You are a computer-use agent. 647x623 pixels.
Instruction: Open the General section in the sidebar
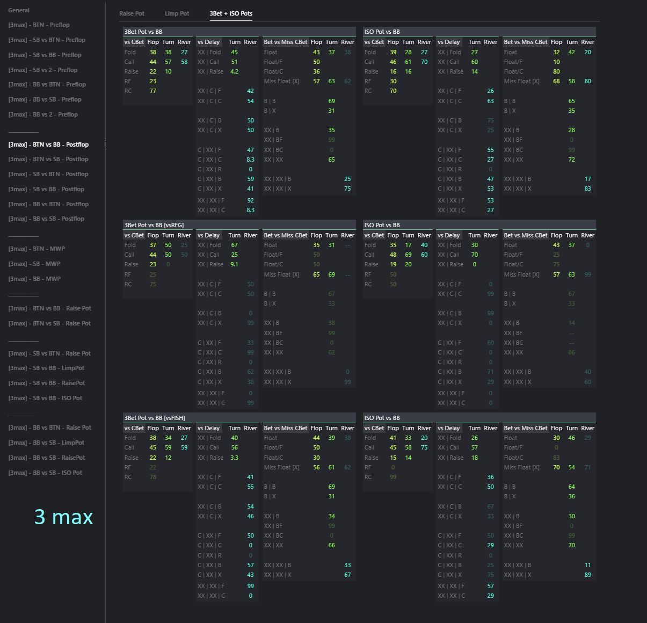pos(19,10)
